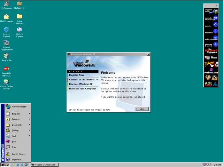Open the My Computer desktop icon
223x167 pixels.
pos(6,4)
